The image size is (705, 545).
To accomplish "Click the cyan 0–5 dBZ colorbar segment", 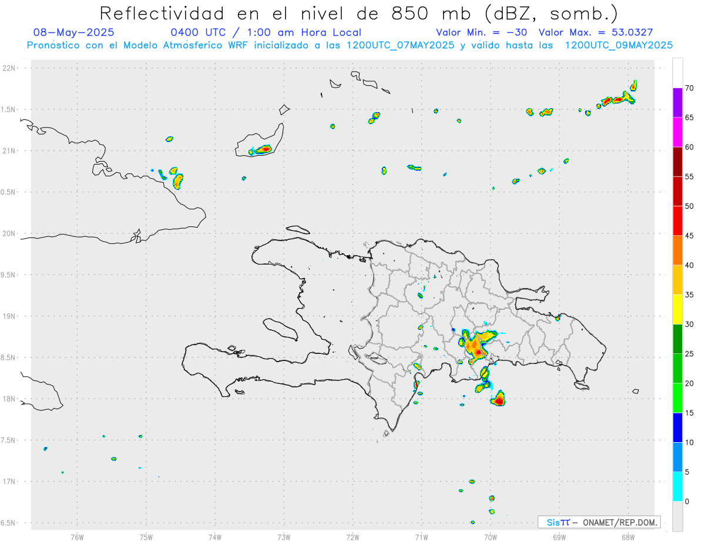I will point(677,487).
